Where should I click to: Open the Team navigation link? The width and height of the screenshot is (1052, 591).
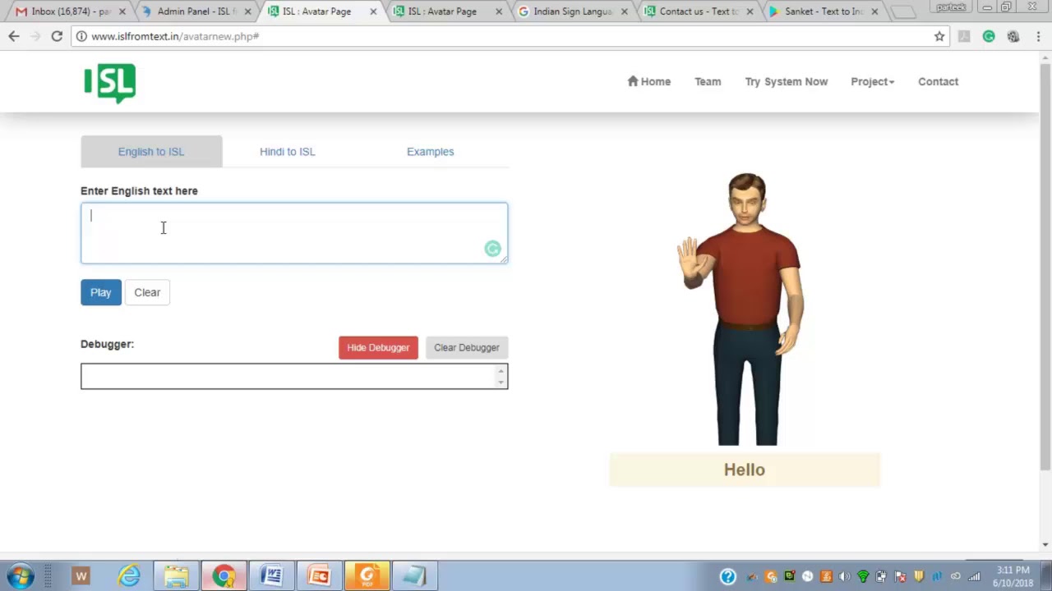click(x=708, y=81)
